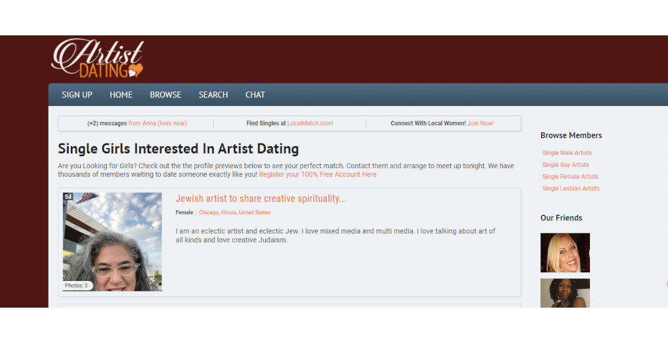Viewport: 668px width, 343px height.
Task: Browse Single Gay Artists
Action: [565, 165]
